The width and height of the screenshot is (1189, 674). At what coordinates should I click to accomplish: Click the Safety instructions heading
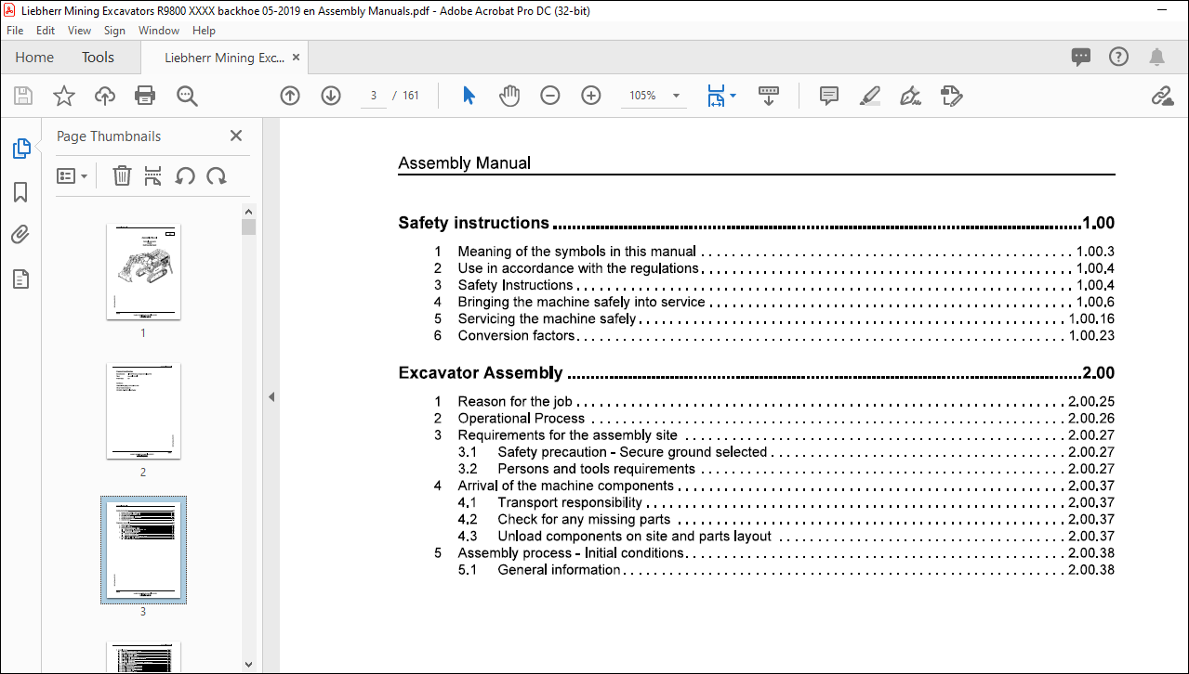[473, 223]
